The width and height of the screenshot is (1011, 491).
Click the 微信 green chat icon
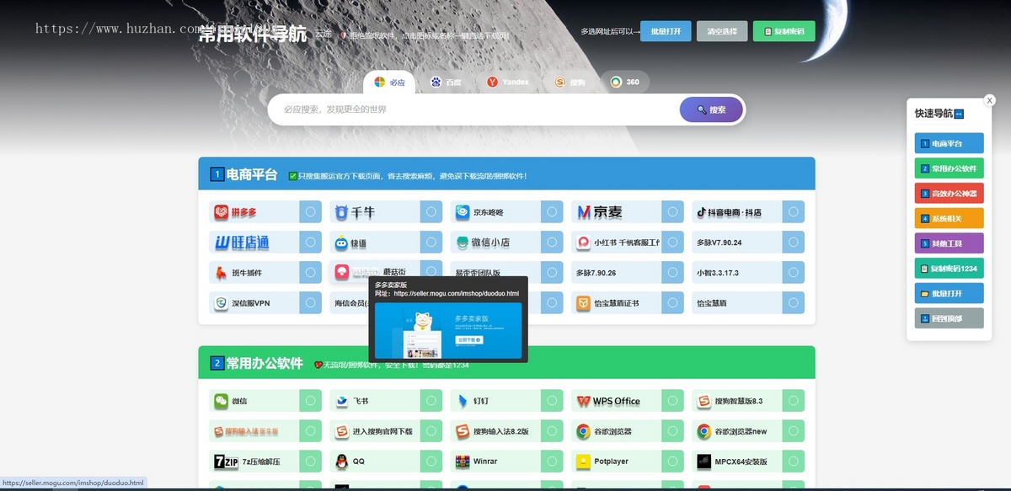(221, 401)
